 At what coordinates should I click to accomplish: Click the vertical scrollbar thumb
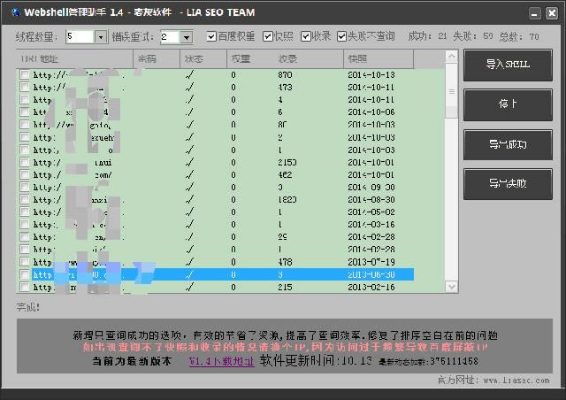click(x=451, y=91)
